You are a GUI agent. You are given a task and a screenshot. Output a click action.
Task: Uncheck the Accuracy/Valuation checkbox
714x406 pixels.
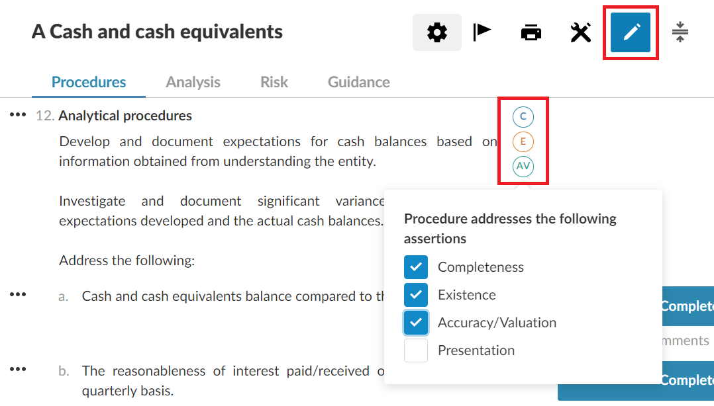416,323
